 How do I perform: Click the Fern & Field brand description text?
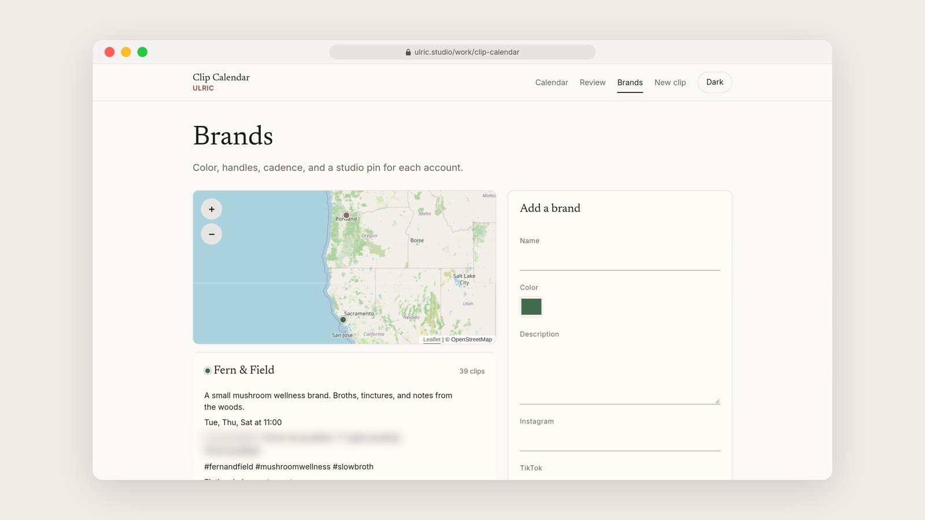(x=328, y=401)
